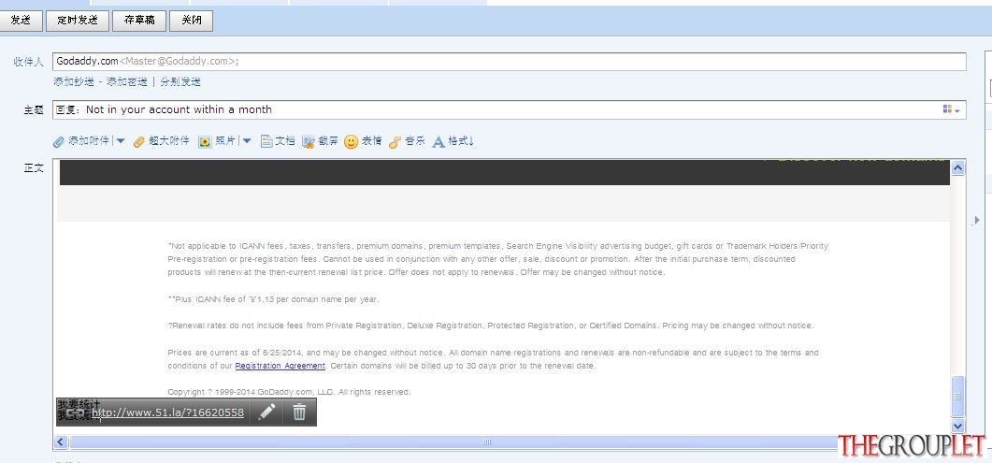
Task: Click the 分别发送 send separately link
Action: click(x=180, y=81)
